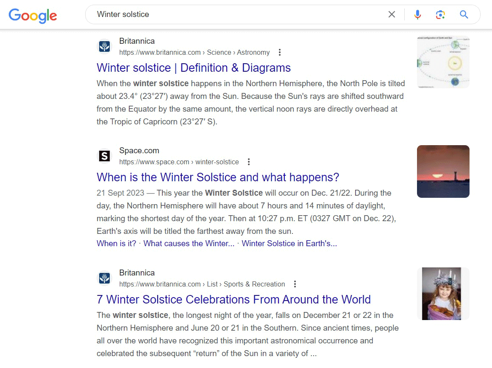Click the Space.com 'S' favicon
This screenshot has width=492, height=368.
coord(104,156)
